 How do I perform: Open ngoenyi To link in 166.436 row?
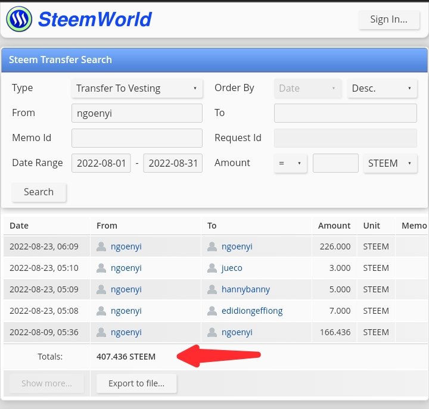(x=237, y=332)
